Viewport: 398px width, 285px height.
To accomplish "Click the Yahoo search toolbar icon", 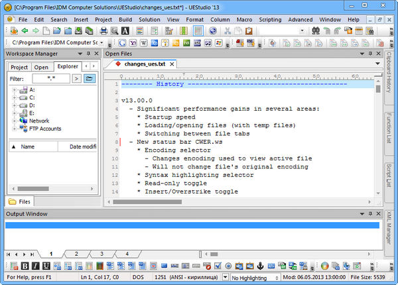I will click(134, 43).
